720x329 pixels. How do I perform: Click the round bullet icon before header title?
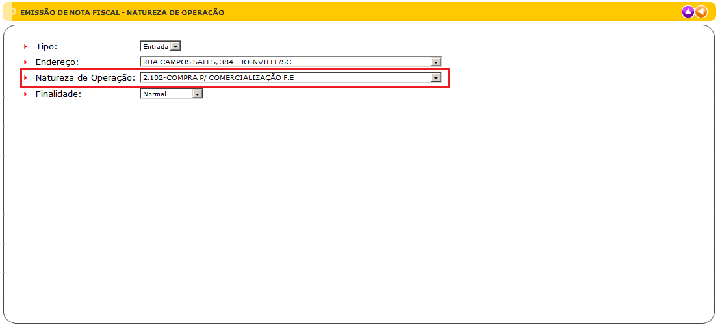coord(12,12)
